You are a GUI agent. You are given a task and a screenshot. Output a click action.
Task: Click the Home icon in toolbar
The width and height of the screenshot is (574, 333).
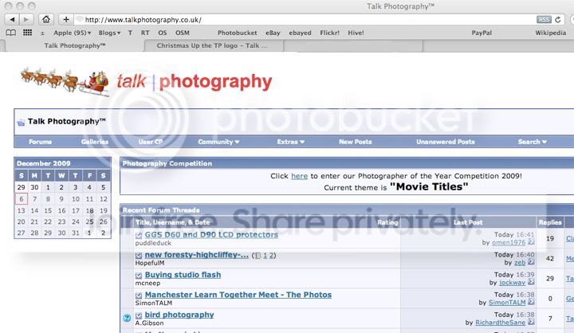[x=47, y=19]
